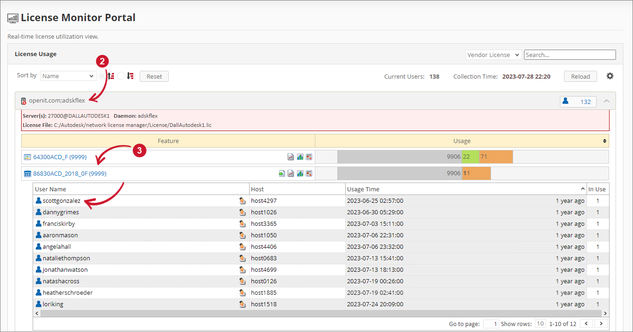Open line chart icon for 64300ACD_F
This screenshot has height=332, width=633.
[291, 157]
